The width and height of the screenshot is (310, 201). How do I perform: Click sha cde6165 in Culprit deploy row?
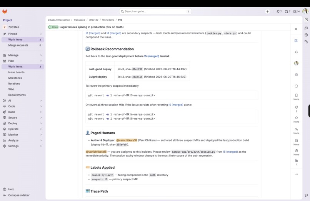coord(137,77)
